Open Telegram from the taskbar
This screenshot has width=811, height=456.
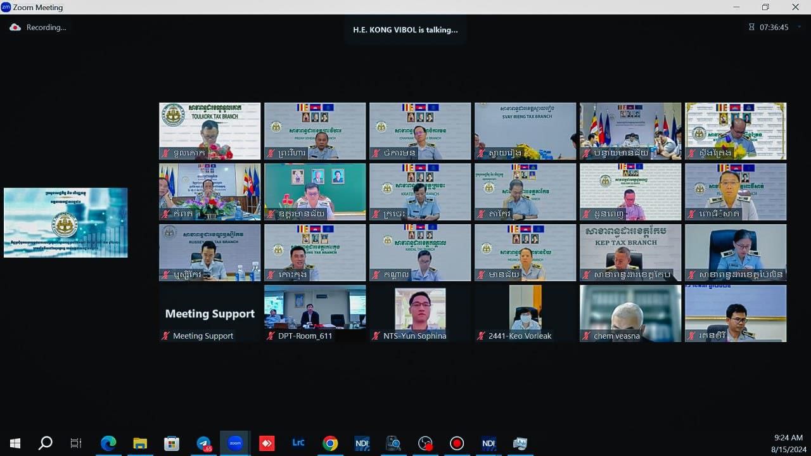pyautogui.click(x=203, y=443)
